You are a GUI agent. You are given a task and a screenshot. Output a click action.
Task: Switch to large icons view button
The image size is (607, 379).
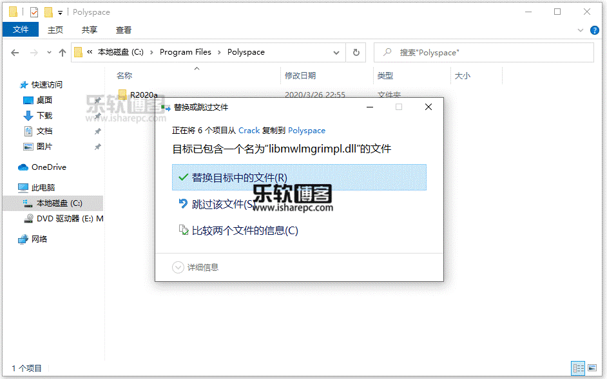tap(592, 368)
